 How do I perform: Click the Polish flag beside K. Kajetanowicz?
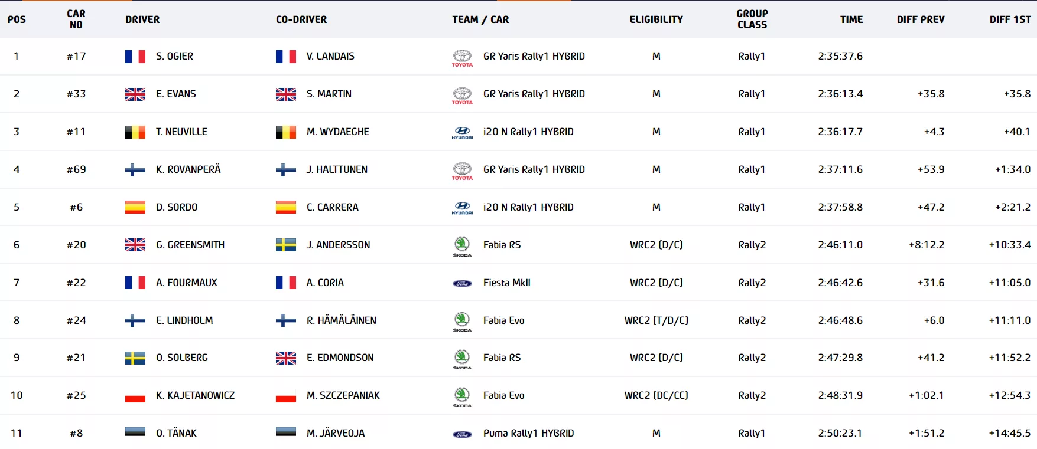(x=135, y=396)
